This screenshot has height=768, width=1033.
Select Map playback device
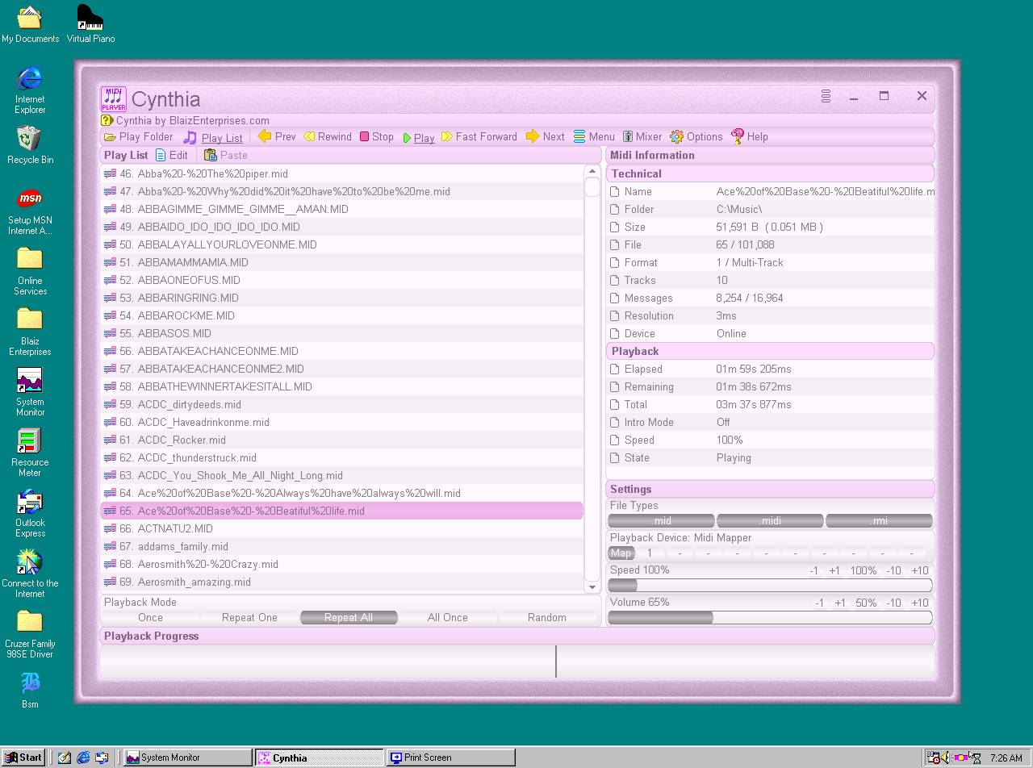pos(621,553)
